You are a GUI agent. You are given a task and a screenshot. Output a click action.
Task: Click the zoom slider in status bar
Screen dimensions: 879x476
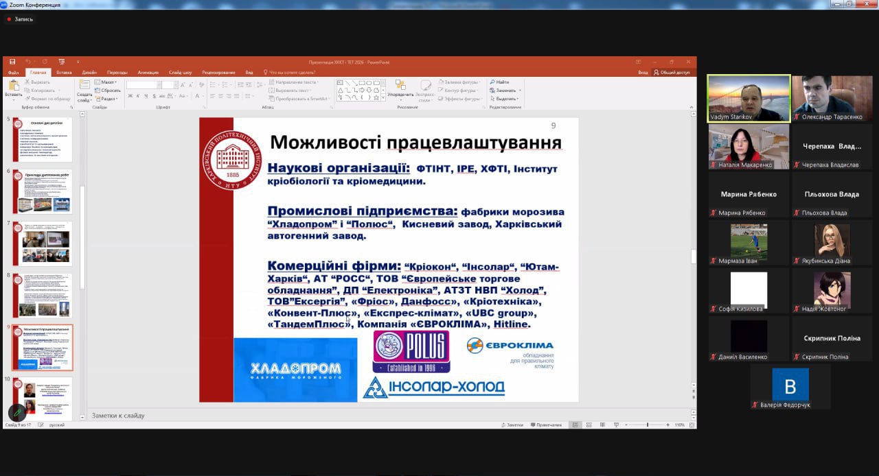point(648,425)
